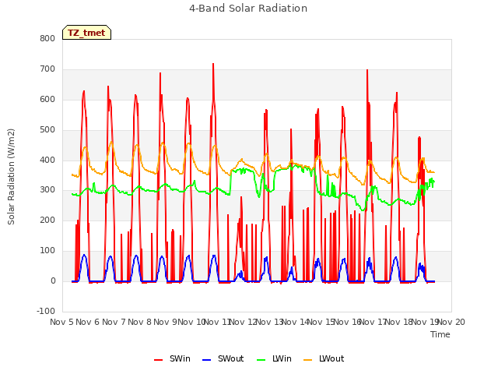498x374 pixels.
Task: Click the green LWin legend swatch
Action: [261, 360]
